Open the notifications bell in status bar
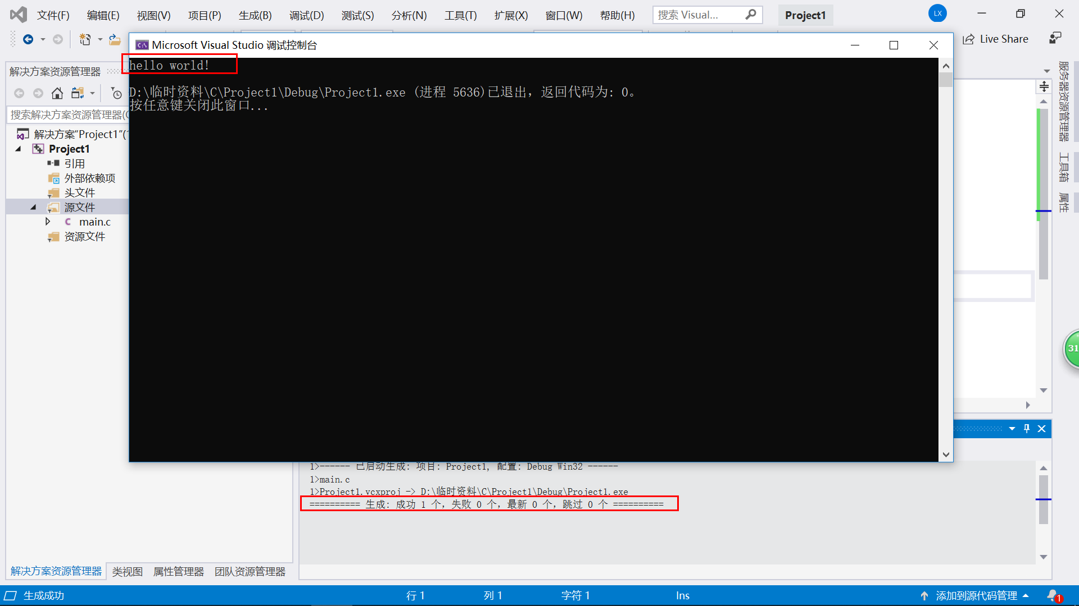The image size is (1079, 606). 1052,595
